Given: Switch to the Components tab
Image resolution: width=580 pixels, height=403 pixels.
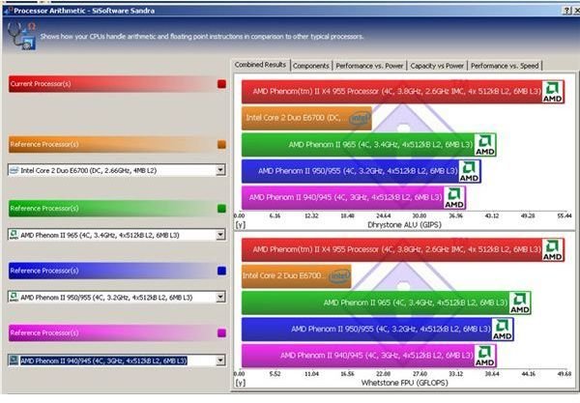Looking at the screenshot, I should point(310,66).
